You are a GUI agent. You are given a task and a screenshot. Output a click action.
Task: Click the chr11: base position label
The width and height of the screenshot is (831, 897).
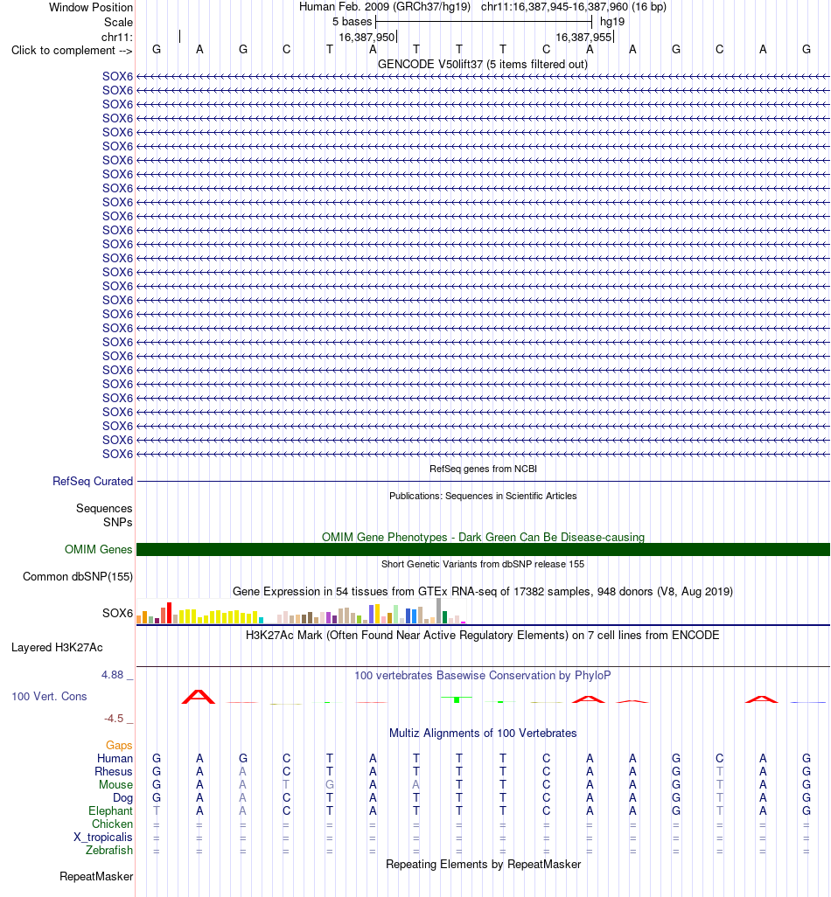[116, 38]
